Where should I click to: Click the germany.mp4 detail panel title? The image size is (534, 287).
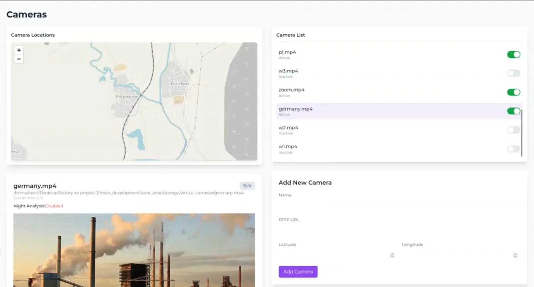[x=35, y=186]
